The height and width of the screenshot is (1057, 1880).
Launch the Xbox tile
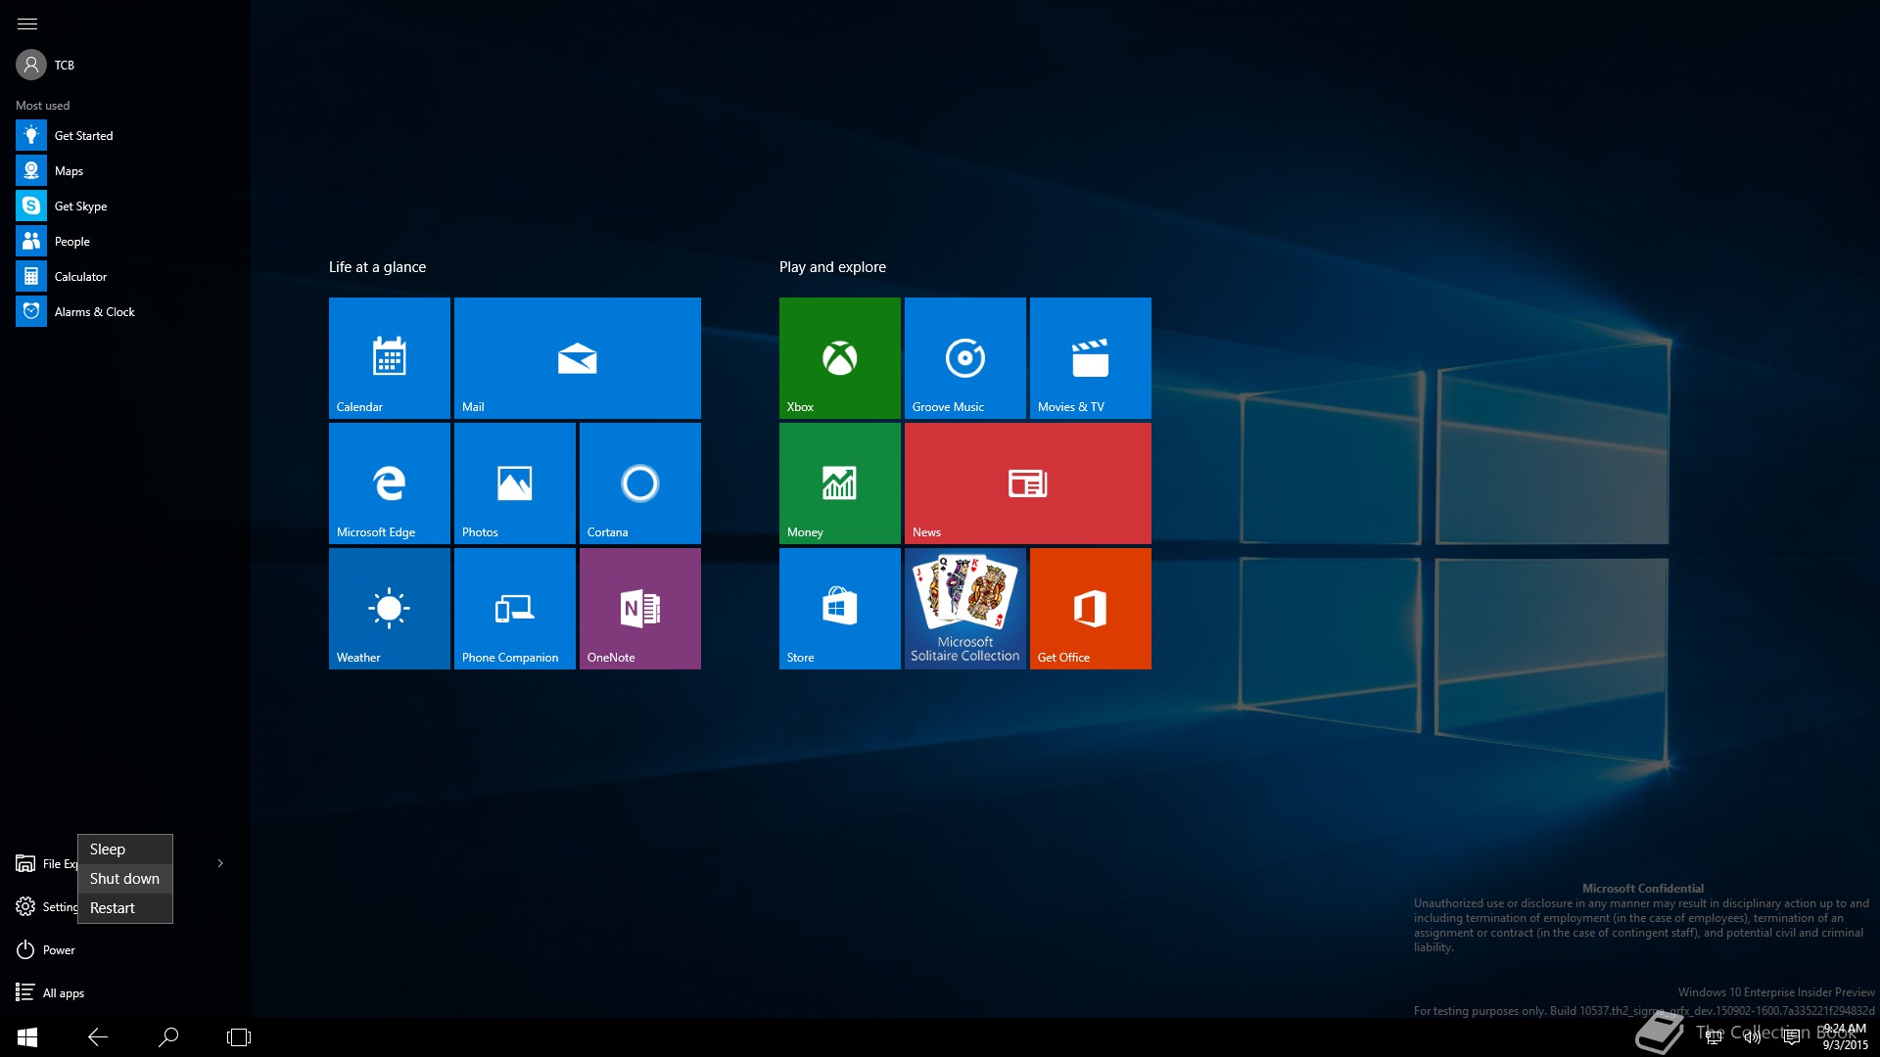click(x=840, y=358)
